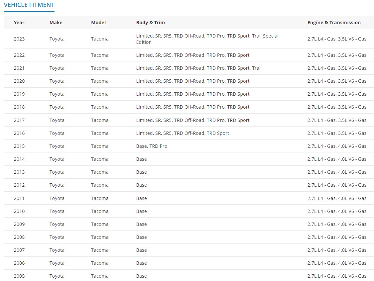374x281 pixels.
Task: Select the 2017 year cell
Action: (19, 120)
